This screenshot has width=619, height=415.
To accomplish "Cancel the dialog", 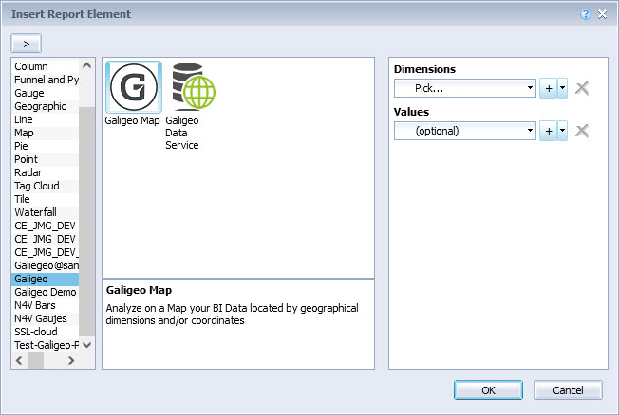I will click(x=568, y=390).
